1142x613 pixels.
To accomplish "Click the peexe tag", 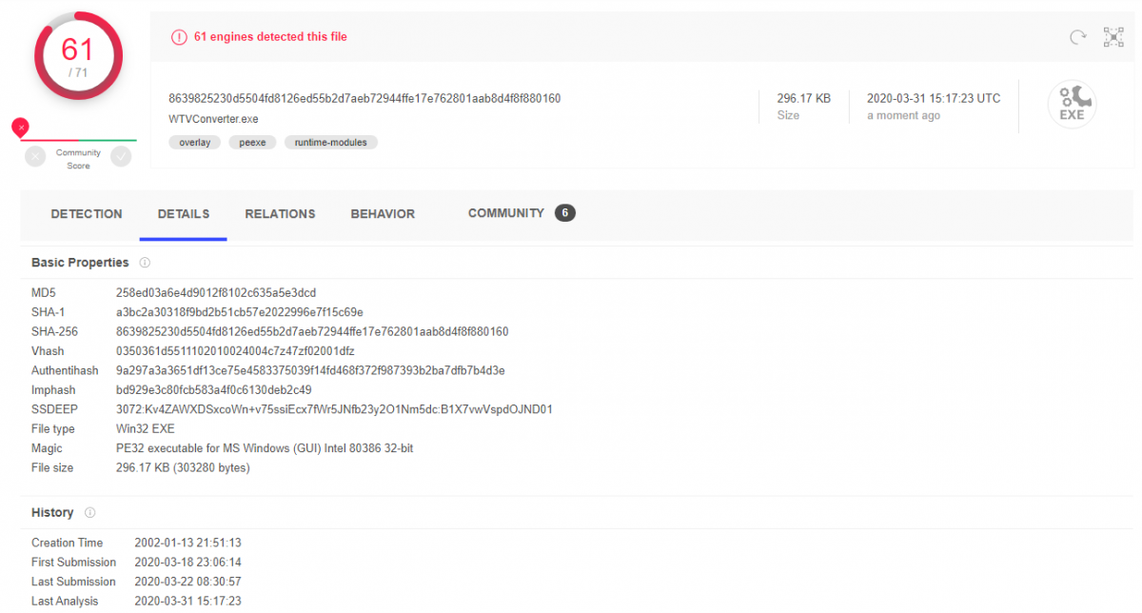I will 252,143.
